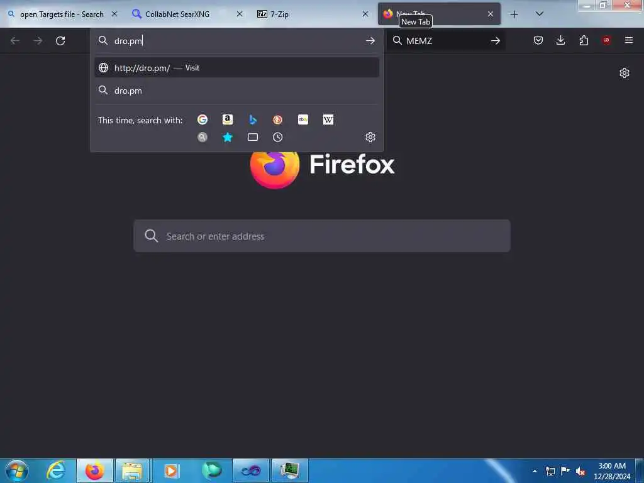Open the Downloads panel
The height and width of the screenshot is (483, 644).
click(x=560, y=40)
